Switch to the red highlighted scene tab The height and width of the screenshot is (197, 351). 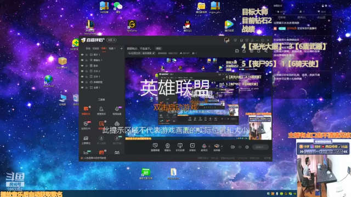pyautogui.click(x=104, y=48)
